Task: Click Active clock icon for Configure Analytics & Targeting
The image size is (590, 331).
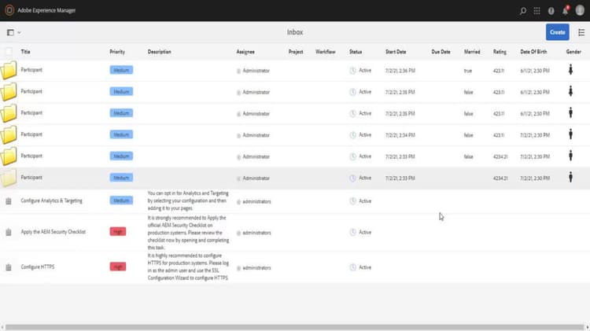Action: pyautogui.click(x=352, y=201)
